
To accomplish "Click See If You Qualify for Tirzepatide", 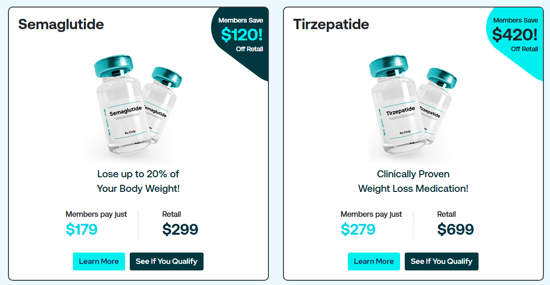I will tap(441, 261).
